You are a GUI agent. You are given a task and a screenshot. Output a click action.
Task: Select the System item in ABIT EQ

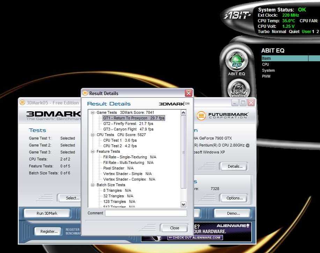tap(268, 70)
